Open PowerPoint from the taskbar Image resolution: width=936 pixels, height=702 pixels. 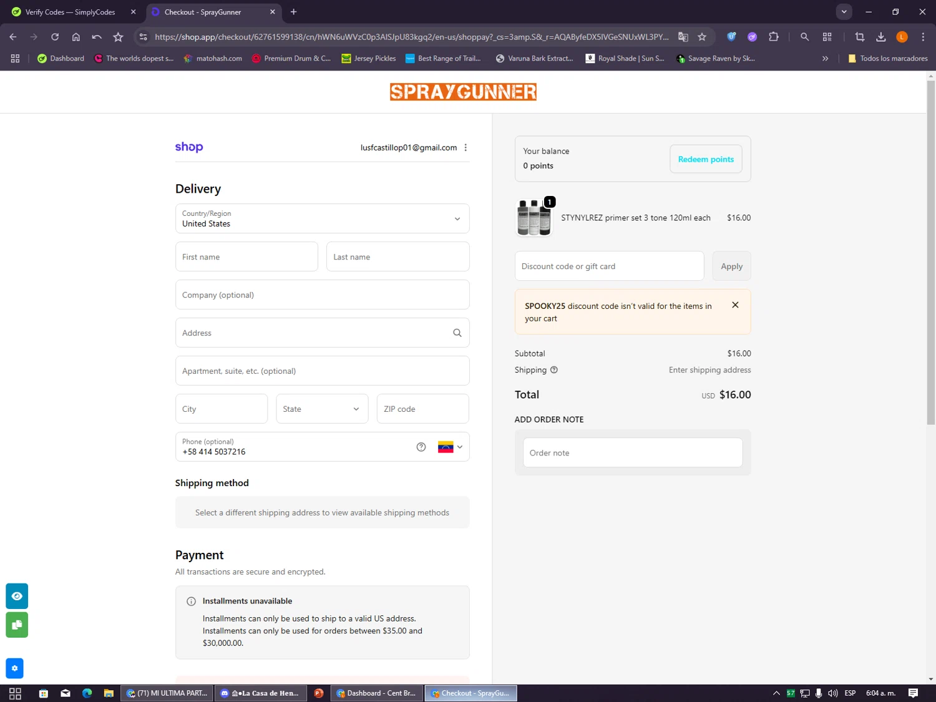tap(319, 693)
